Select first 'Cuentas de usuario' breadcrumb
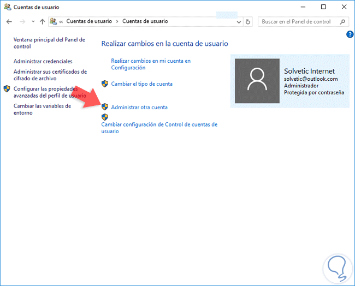Image resolution: width=355 pixels, height=286 pixels. coord(89,21)
